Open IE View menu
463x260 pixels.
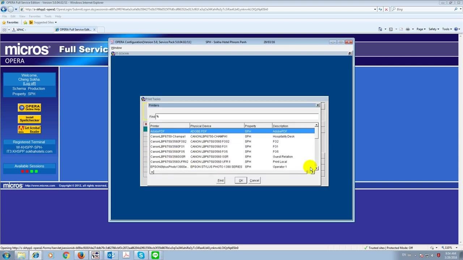22,16
